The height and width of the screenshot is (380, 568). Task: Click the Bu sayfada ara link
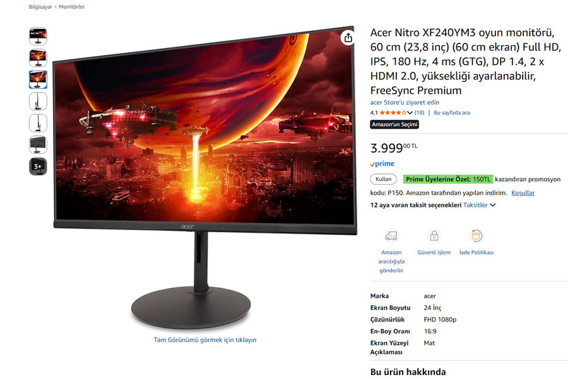click(452, 112)
